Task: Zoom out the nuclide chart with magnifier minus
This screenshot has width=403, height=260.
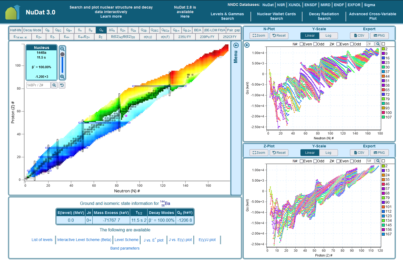Action: (x=62, y=49)
